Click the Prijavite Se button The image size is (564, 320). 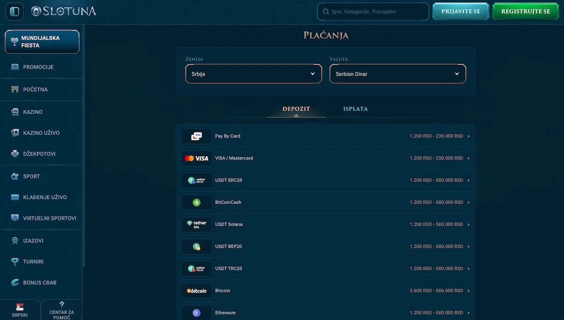461,11
